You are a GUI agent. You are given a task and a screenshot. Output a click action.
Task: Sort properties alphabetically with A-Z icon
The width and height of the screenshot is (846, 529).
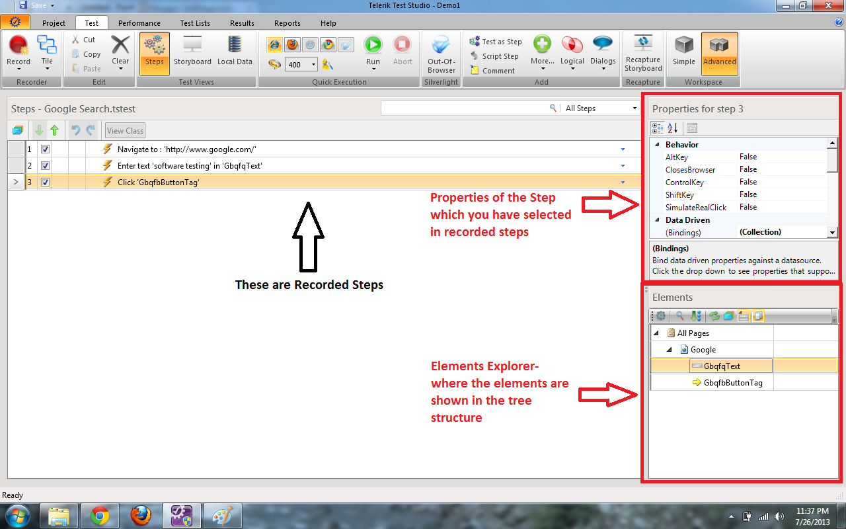pos(673,128)
